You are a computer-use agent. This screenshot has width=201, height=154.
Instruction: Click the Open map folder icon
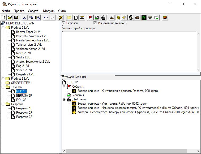click(x=10, y=18)
